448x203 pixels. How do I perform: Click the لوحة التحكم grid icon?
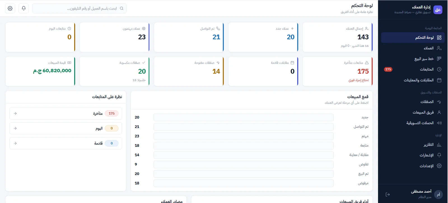(439, 37)
